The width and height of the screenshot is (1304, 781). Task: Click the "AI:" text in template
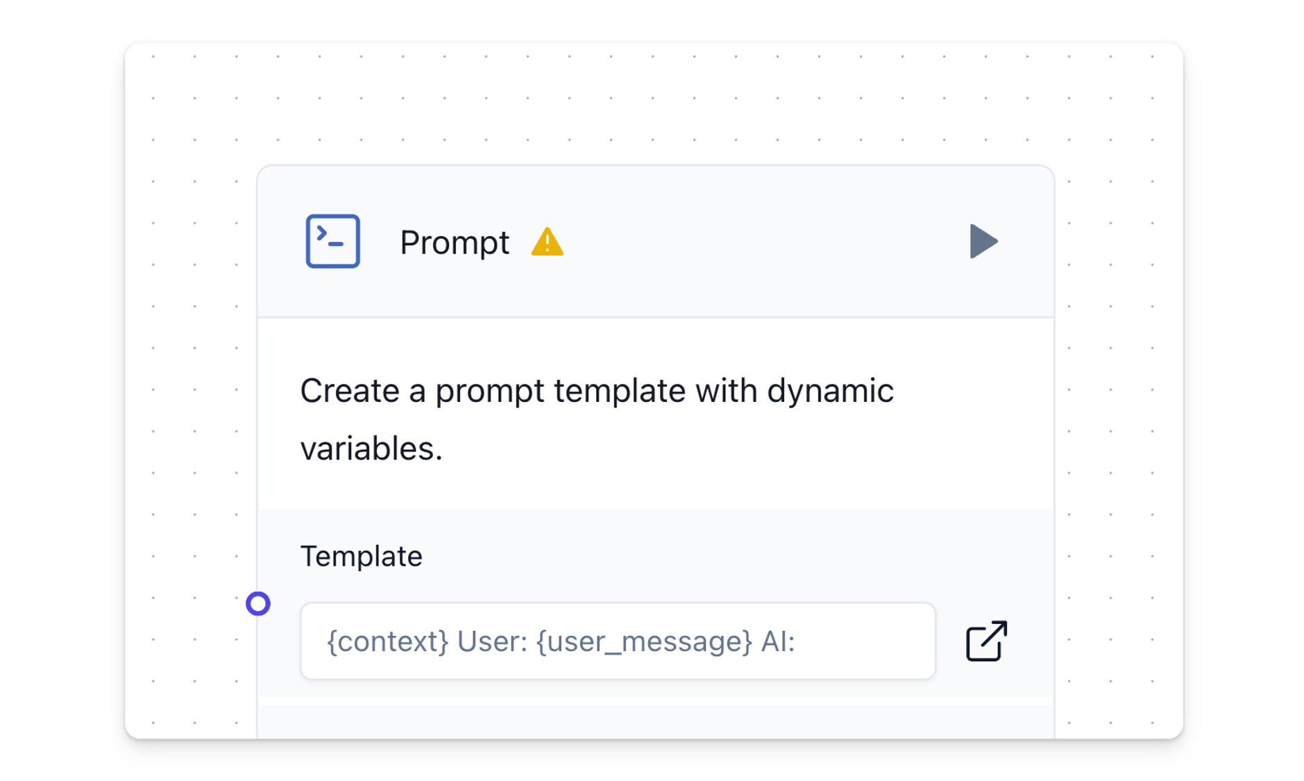point(777,641)
